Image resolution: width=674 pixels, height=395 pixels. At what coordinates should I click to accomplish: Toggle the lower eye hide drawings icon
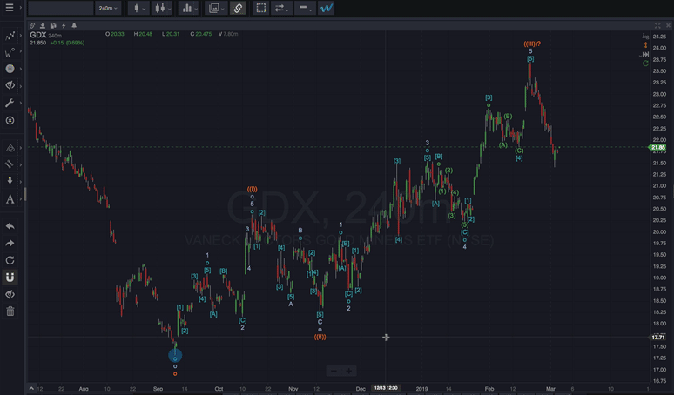pos(10,295)
